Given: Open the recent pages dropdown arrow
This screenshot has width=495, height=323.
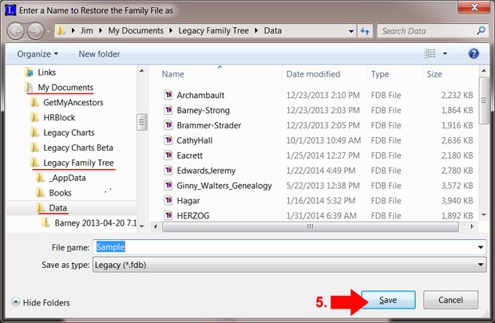Looking at the screenshot, I should (49, 31).
